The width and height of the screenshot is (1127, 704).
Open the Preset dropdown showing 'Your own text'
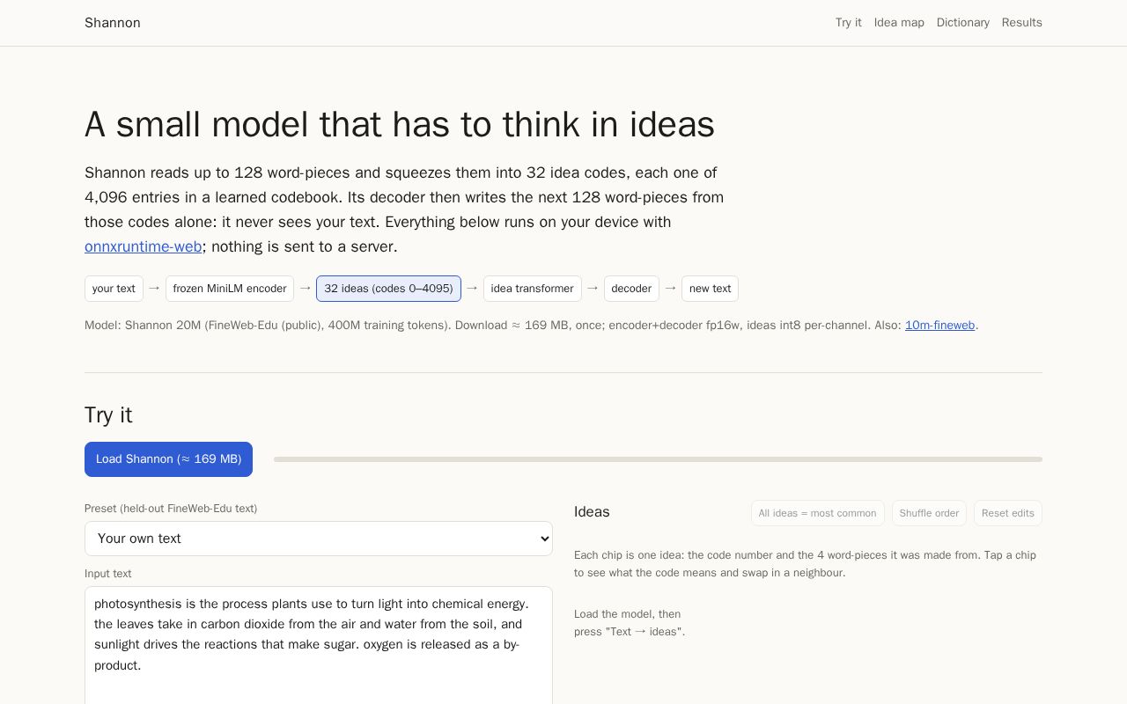[319, 539]
